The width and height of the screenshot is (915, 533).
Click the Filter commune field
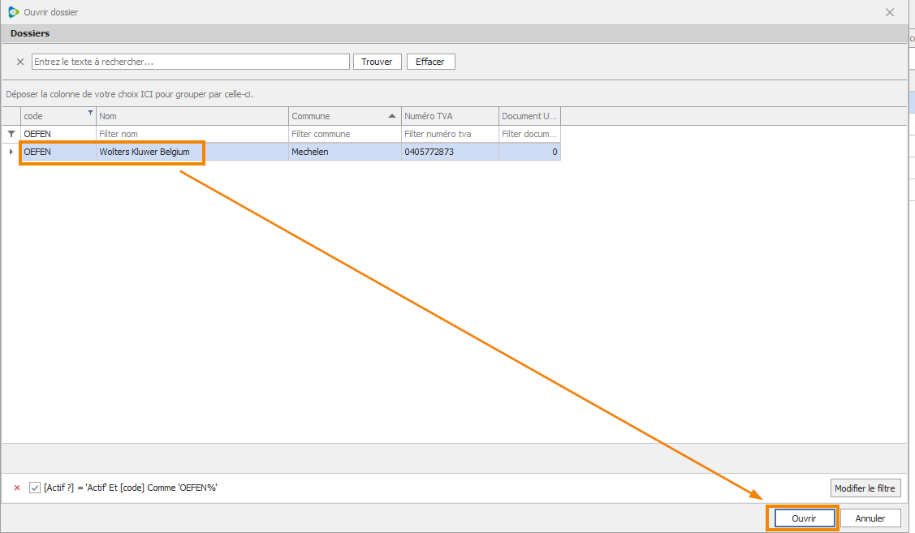[x=345, y=134]
